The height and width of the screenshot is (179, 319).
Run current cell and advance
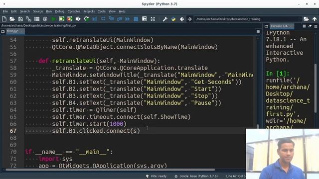[x=70, y=19]
